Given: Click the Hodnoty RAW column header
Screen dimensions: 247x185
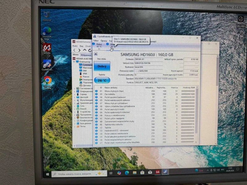Looking at the screenshot, I should coord(189,88).
